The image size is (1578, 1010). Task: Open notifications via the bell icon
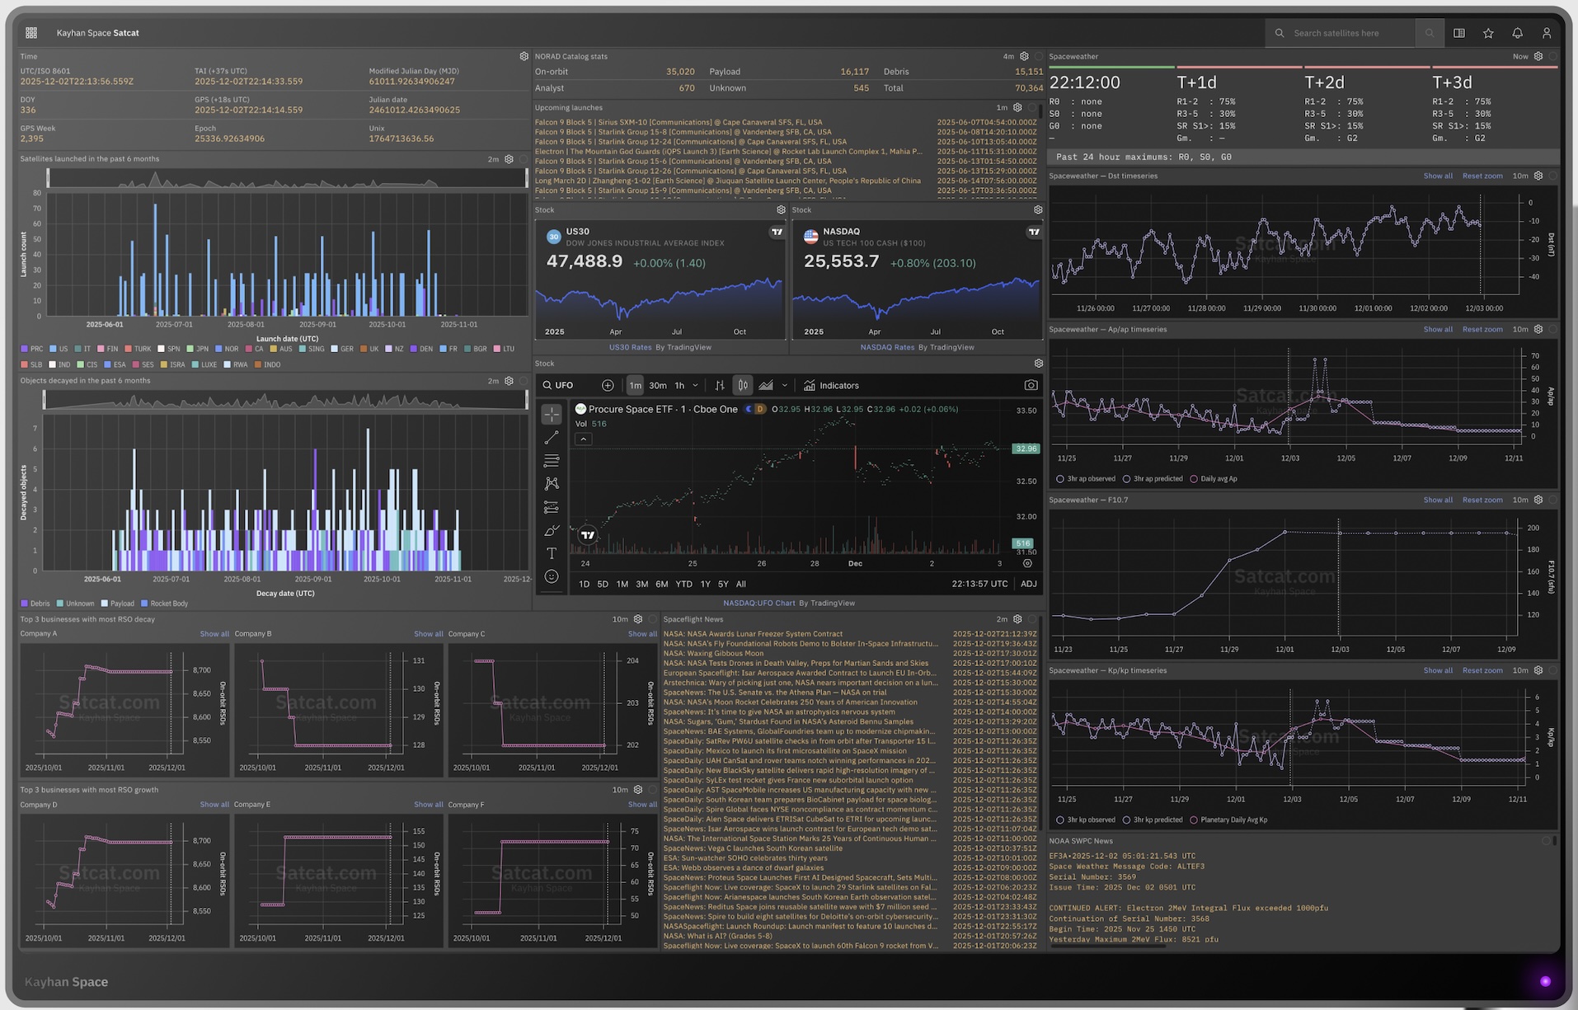point(1517,33)
